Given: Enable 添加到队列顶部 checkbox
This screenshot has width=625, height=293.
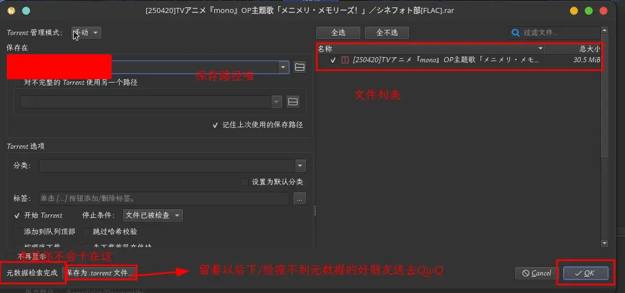Looking at the screenshot, I should click(x=17, y=231).
